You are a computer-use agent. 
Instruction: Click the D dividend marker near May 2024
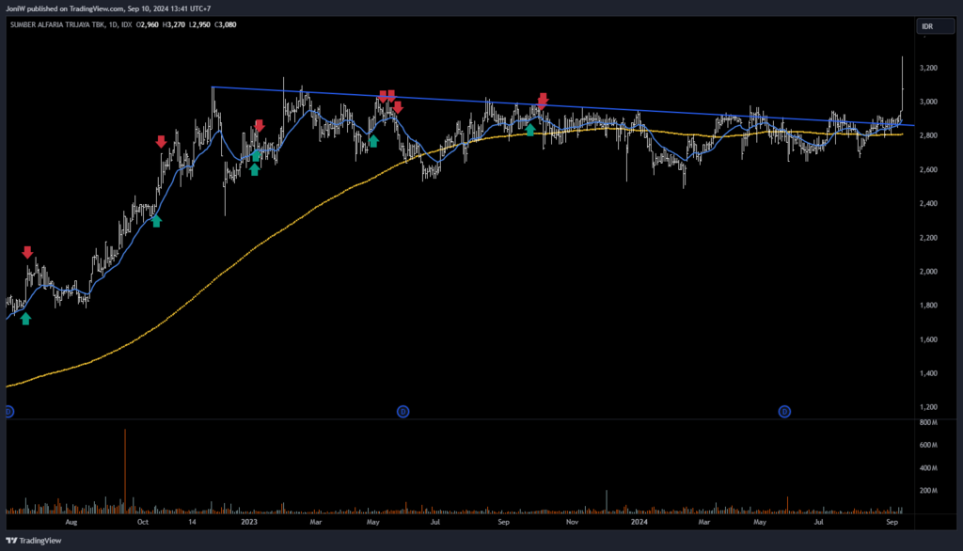784,411
